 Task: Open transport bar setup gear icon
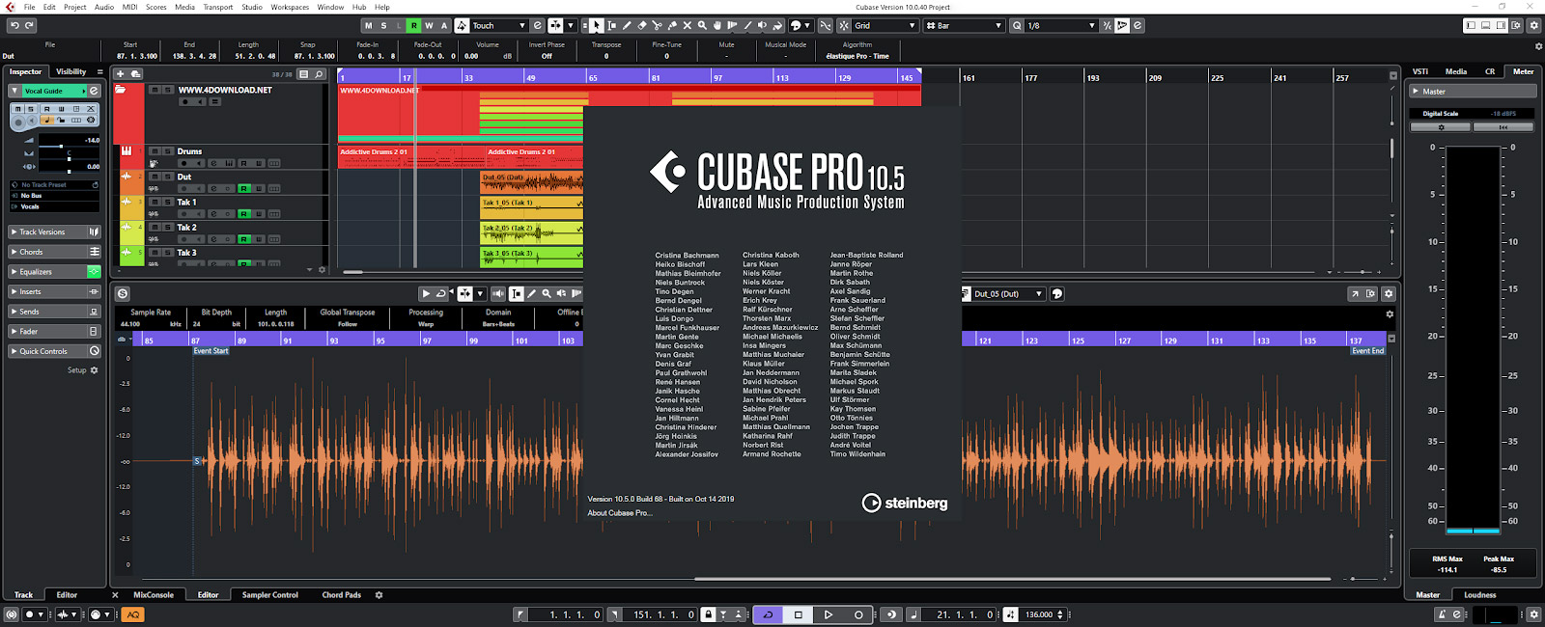coord(1534,614)
